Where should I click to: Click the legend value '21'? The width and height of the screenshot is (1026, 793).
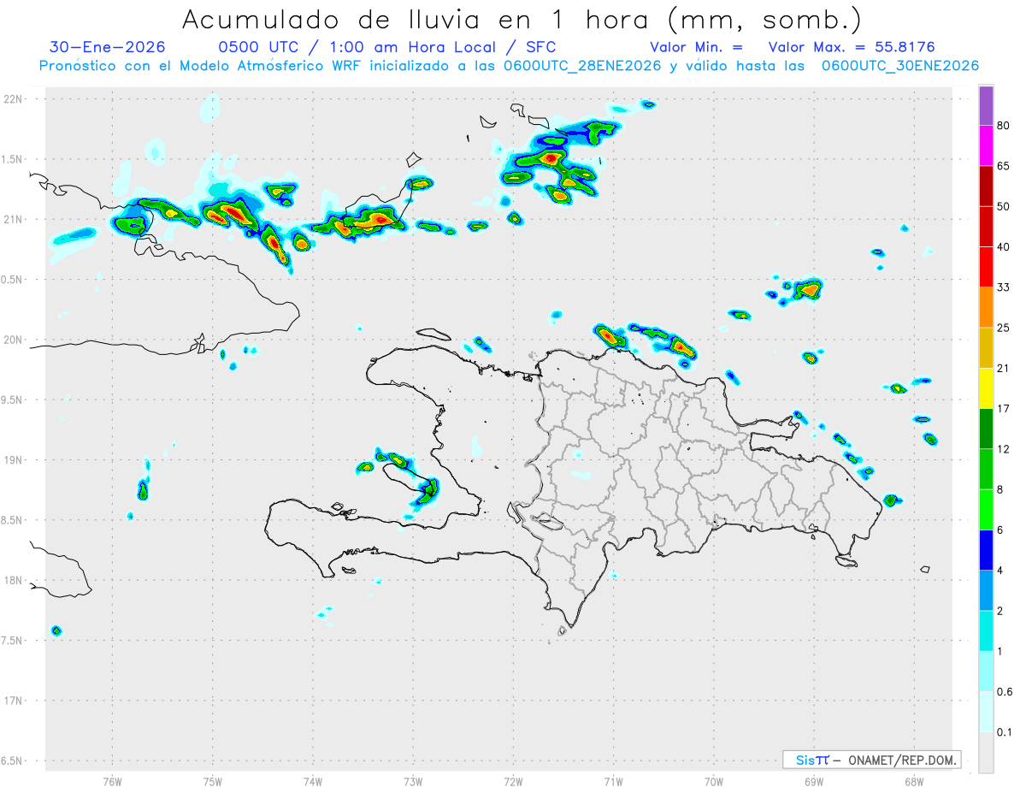pos(1004,368)
